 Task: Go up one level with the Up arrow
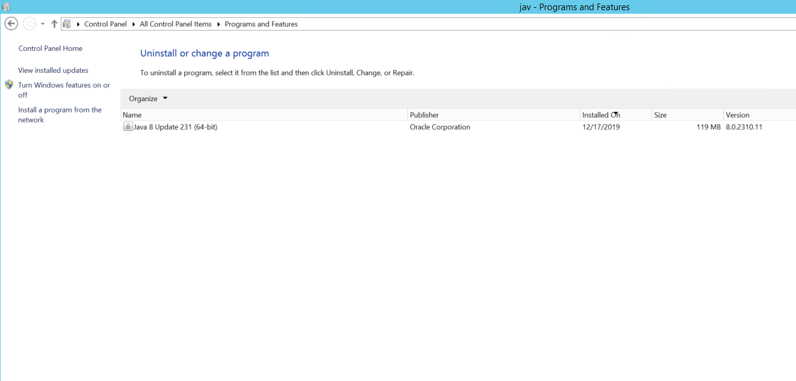click(54, 24)
